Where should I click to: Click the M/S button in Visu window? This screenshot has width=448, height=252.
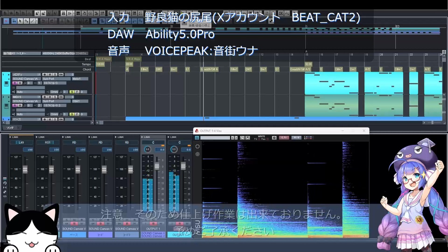pos(296,138)
